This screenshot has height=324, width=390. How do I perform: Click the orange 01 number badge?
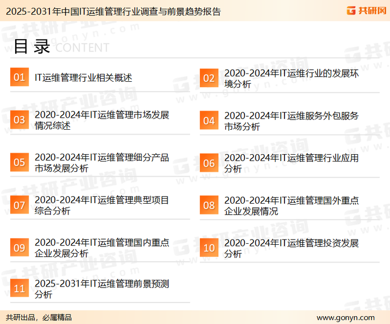(x=19, y=77)
